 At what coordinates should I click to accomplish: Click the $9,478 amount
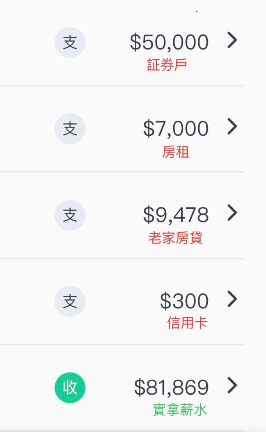tap(176, 215)
